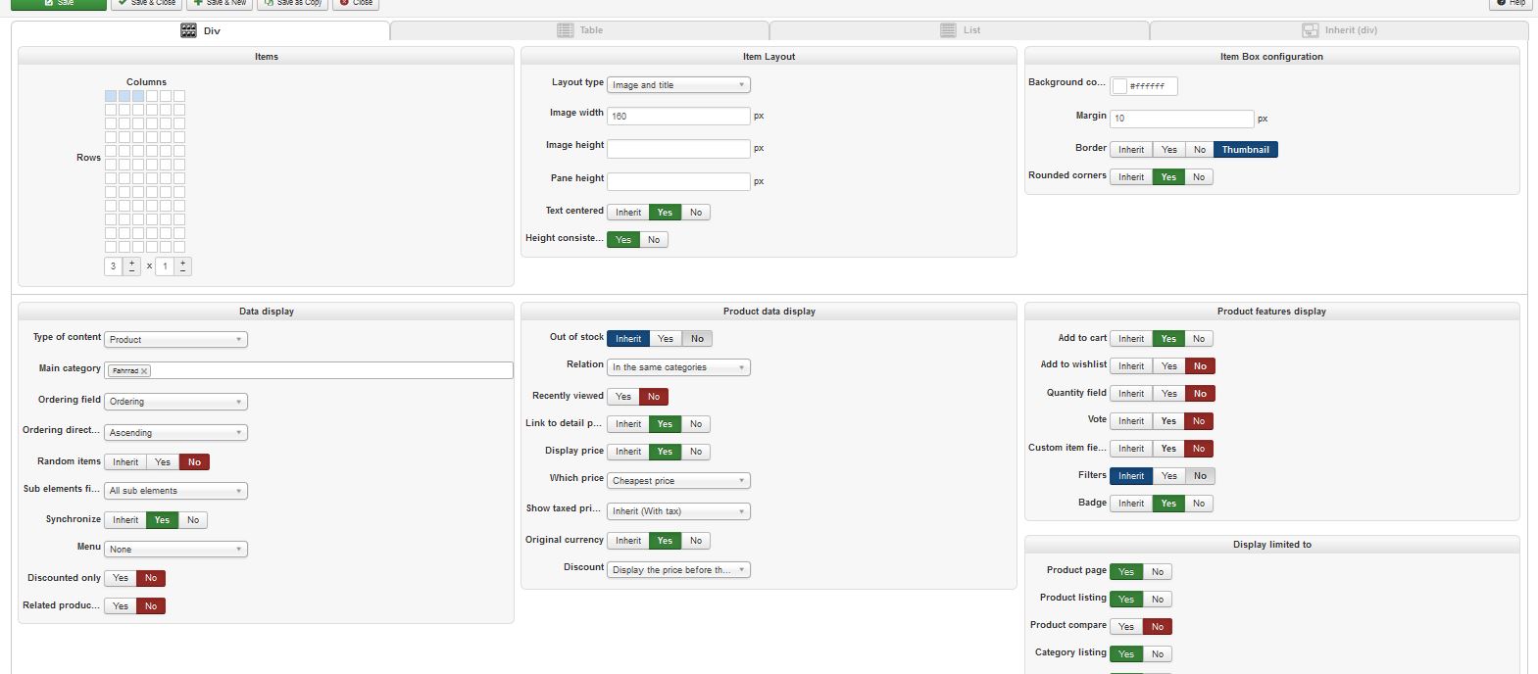Select the fourth cell in the top grid row
Screen dimensions: 1538x674
pyautogui.click(x=152, y=96)
